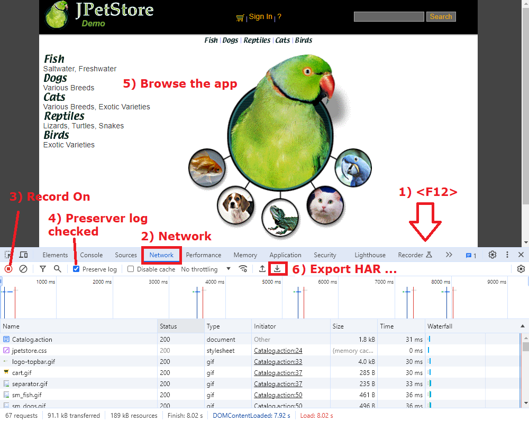Screen dimensions: 529x422
Task: Open network conditions options
Action: 243,269
